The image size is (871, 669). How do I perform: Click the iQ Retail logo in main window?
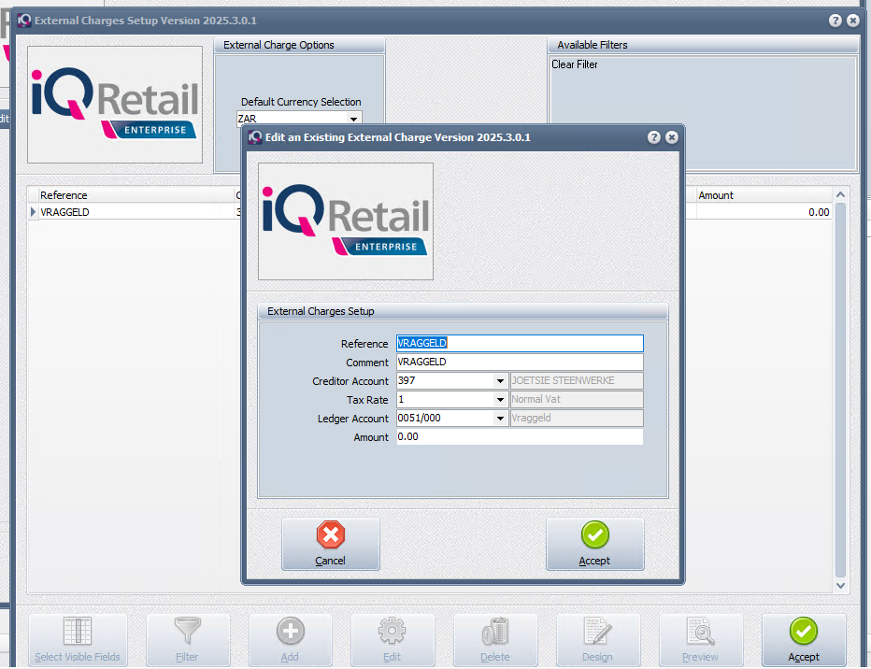click(x=115, y=105)
